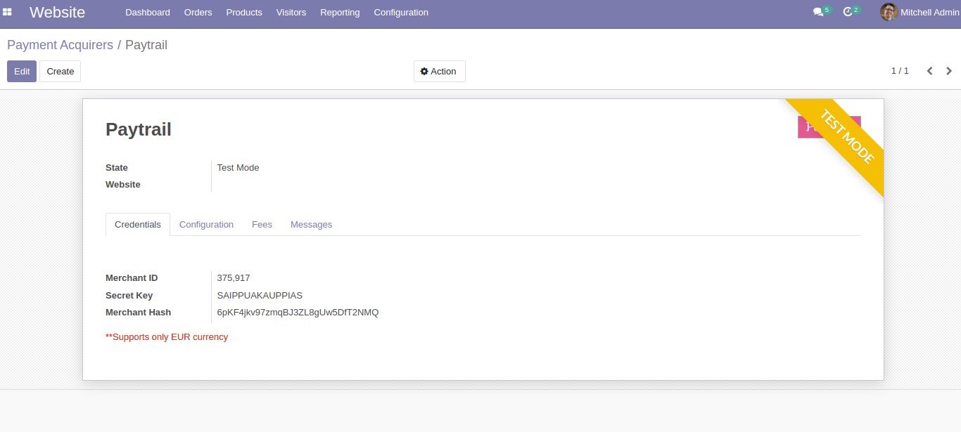Click the 1 / 1 pager counter
The width and height of the screenshot is (961, 432).
[900, 71]
